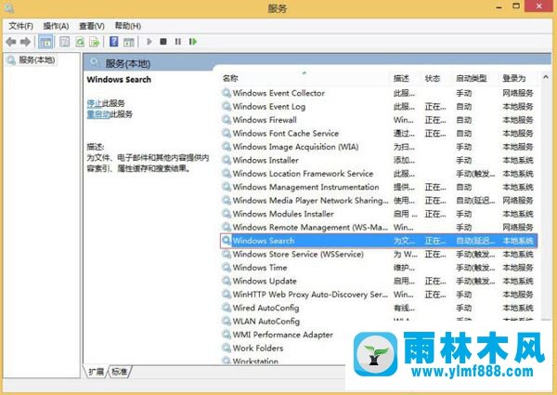Sort by the 描述 column header
This screenshot has height=395, width=557.
tap(401, 78)
